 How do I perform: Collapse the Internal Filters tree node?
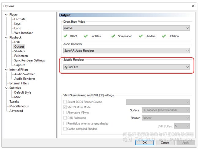click(6, 70)
